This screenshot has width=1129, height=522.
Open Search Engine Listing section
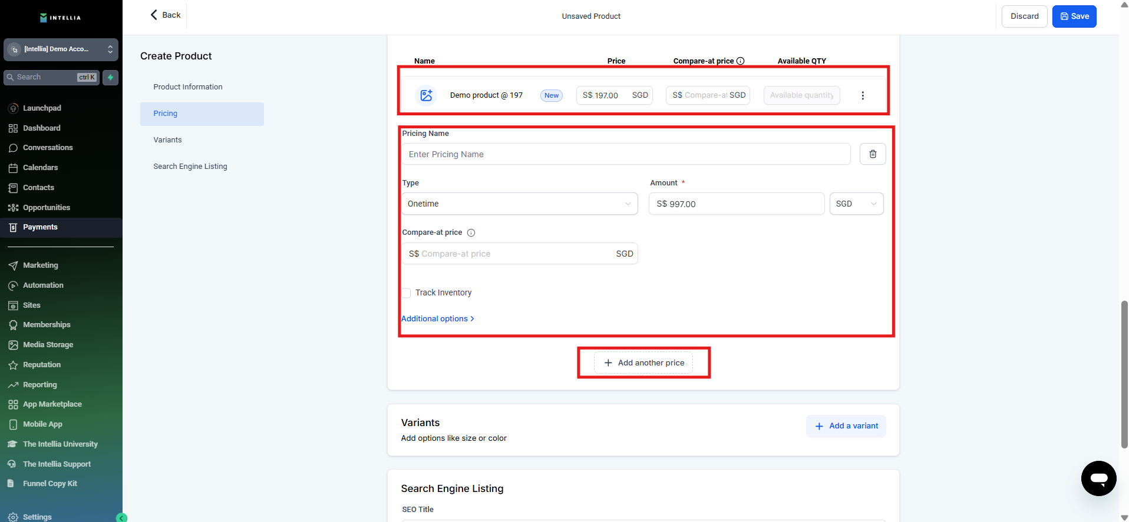pyautogui.click(x=190, y=167)
